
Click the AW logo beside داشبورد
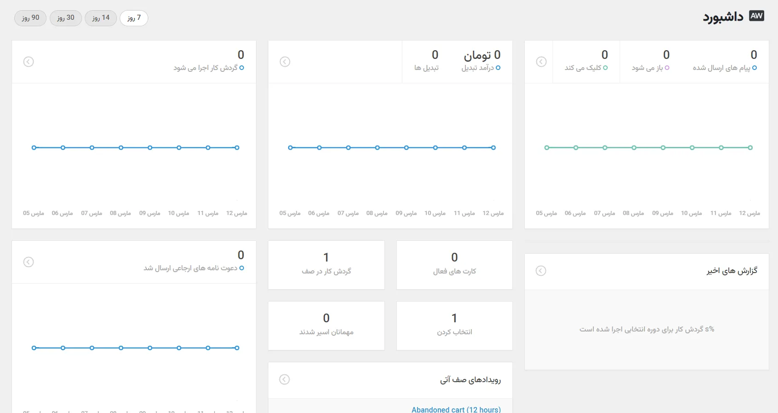coord(756,16)
